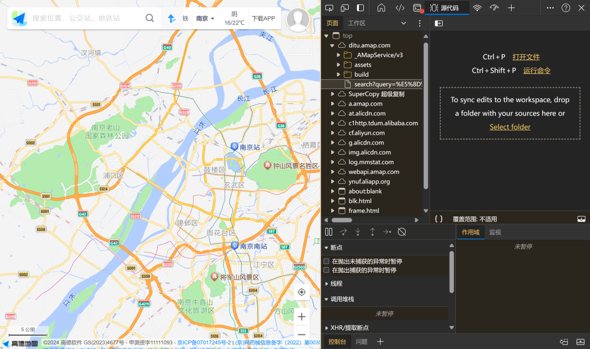
Task: Open the sources navigator more-options kebab menu
Action: click(x=420, y=23)
